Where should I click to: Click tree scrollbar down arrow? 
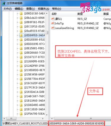coord(47,115)
